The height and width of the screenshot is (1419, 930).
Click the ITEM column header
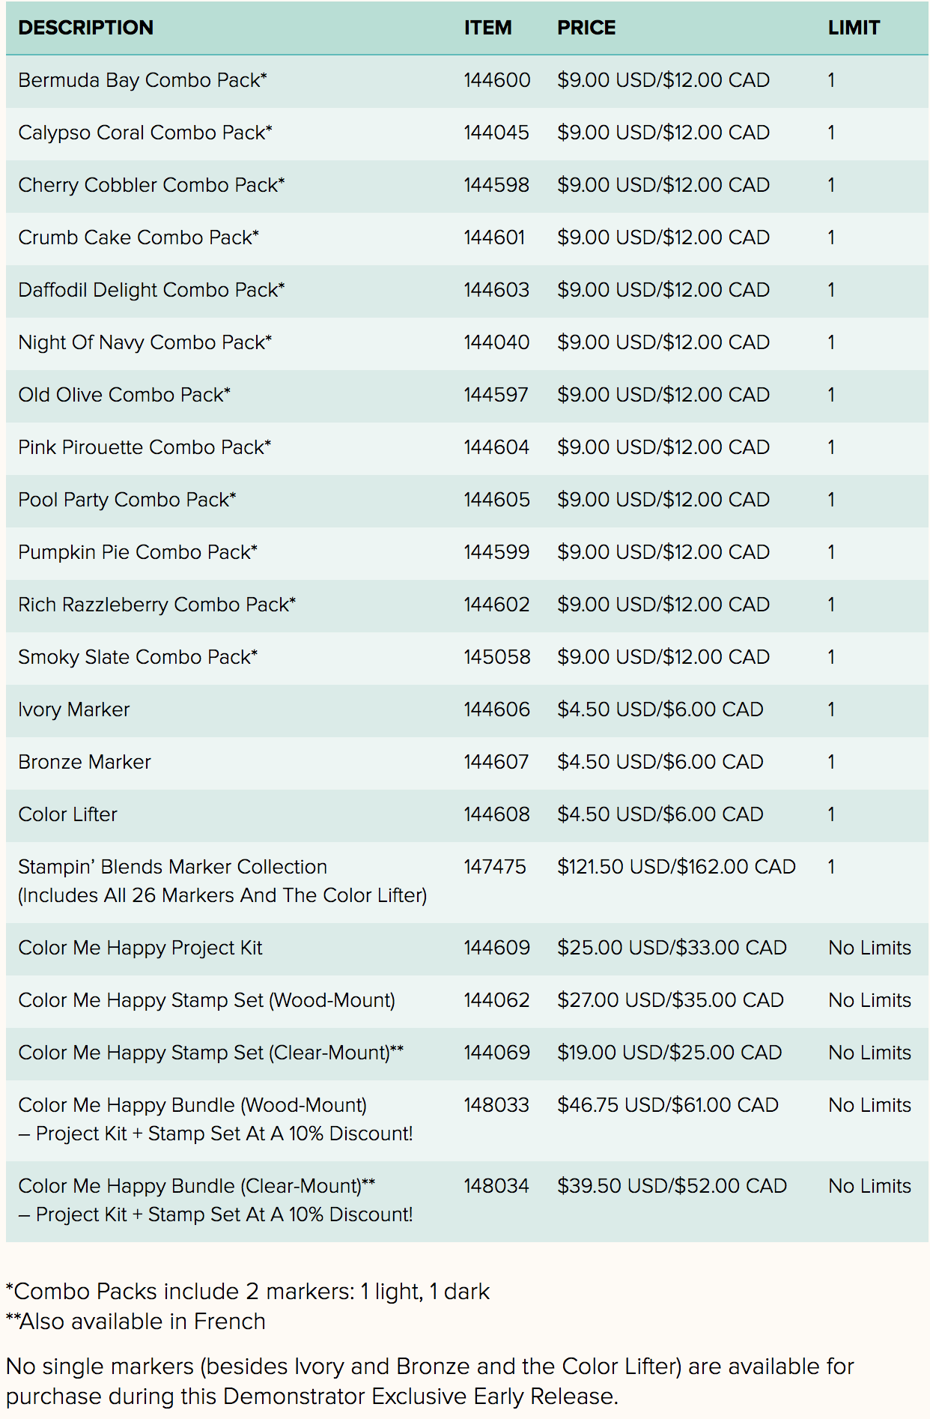[487, 28]
